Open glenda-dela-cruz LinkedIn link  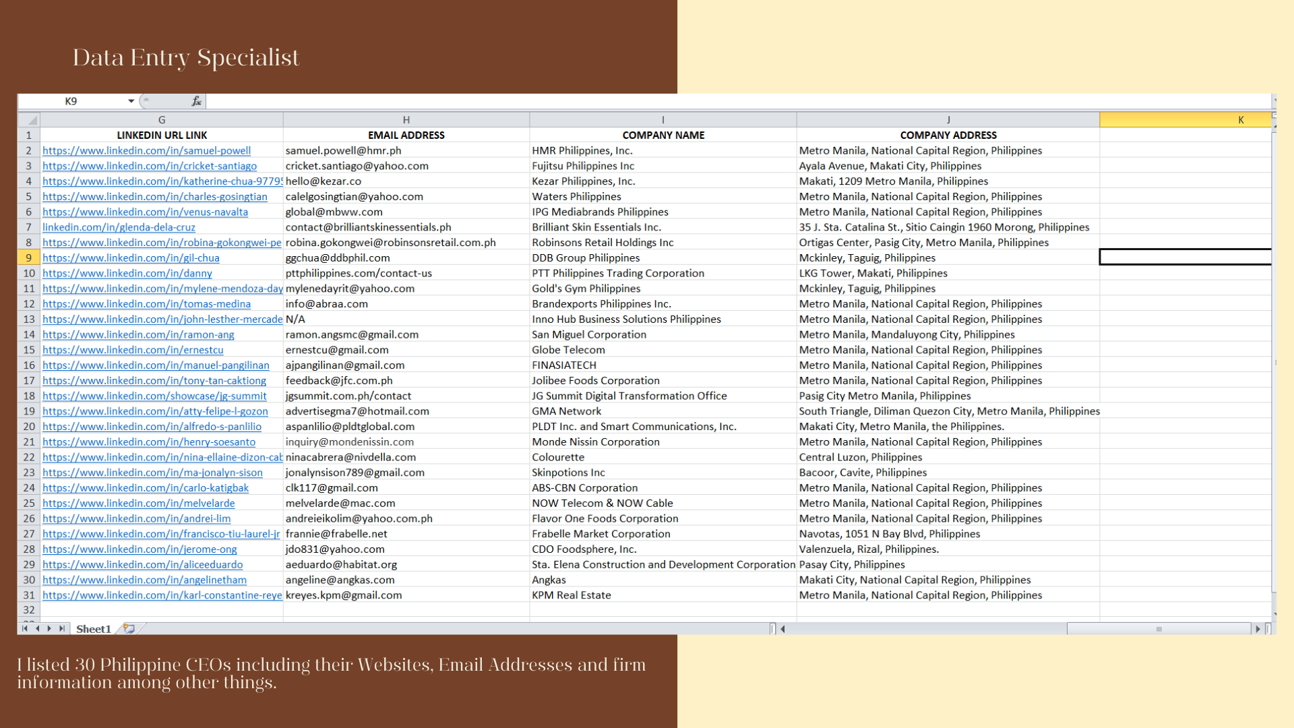[119, 227]
